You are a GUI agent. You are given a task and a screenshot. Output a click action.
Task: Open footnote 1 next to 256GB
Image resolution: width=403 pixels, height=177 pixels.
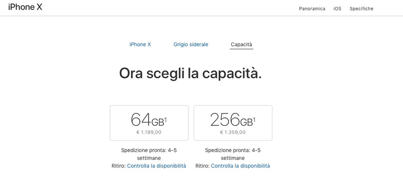click(x=254, y=119)
